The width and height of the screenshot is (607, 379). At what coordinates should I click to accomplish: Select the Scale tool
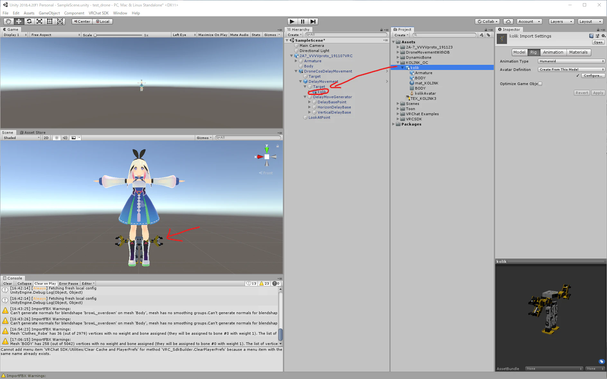[x=39, y=22]
